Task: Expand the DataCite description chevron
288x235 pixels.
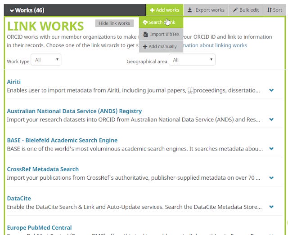Action: click(271, 207)
